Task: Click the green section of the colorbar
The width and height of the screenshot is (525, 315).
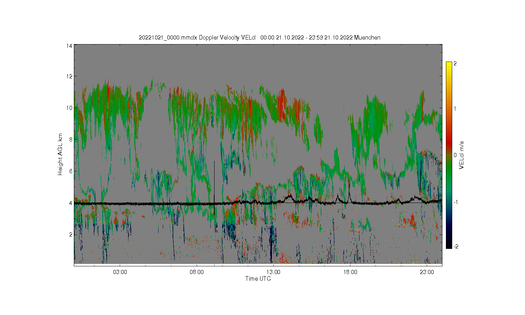Action: [449, 170]
